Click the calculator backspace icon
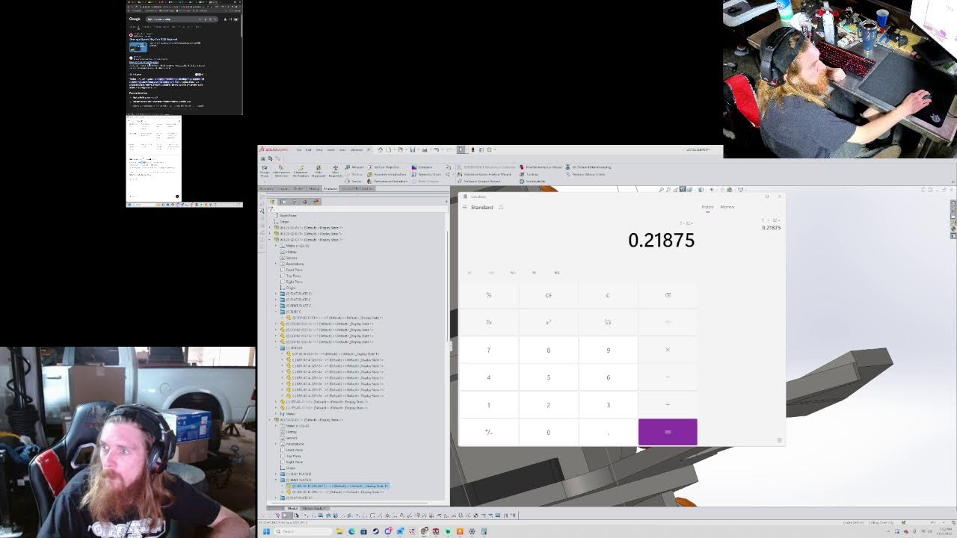 coord(668,295)
